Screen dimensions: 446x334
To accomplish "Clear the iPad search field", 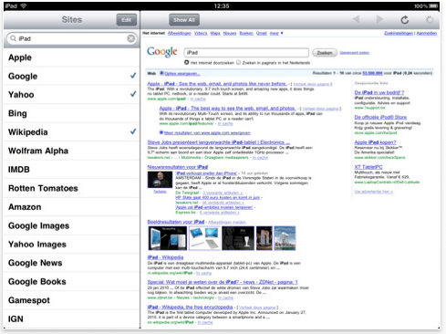I will [x=131, y=38].
